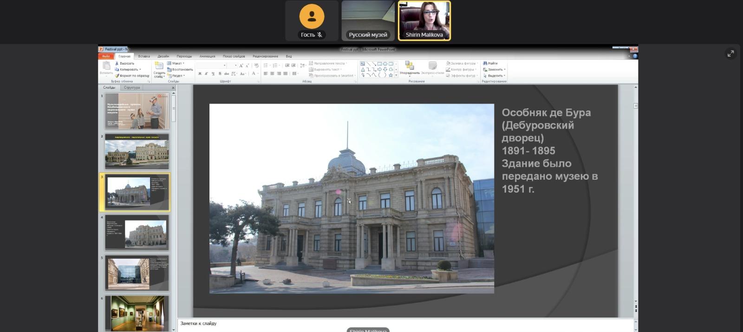Click the Format Painter (Формат по образцу) brush
Image resolution: width=743 pixels, height=332 pixels.
pos(117,76)
